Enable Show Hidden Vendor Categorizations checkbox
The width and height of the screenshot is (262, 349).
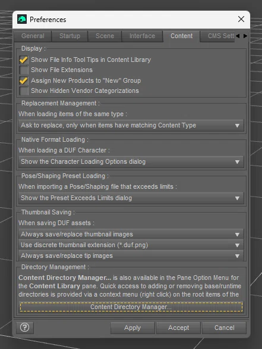coord(24,91)
